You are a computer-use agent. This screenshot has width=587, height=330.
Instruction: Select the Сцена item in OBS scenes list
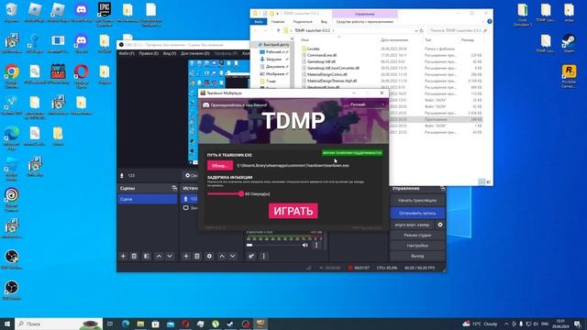click(x=147, y=199)
